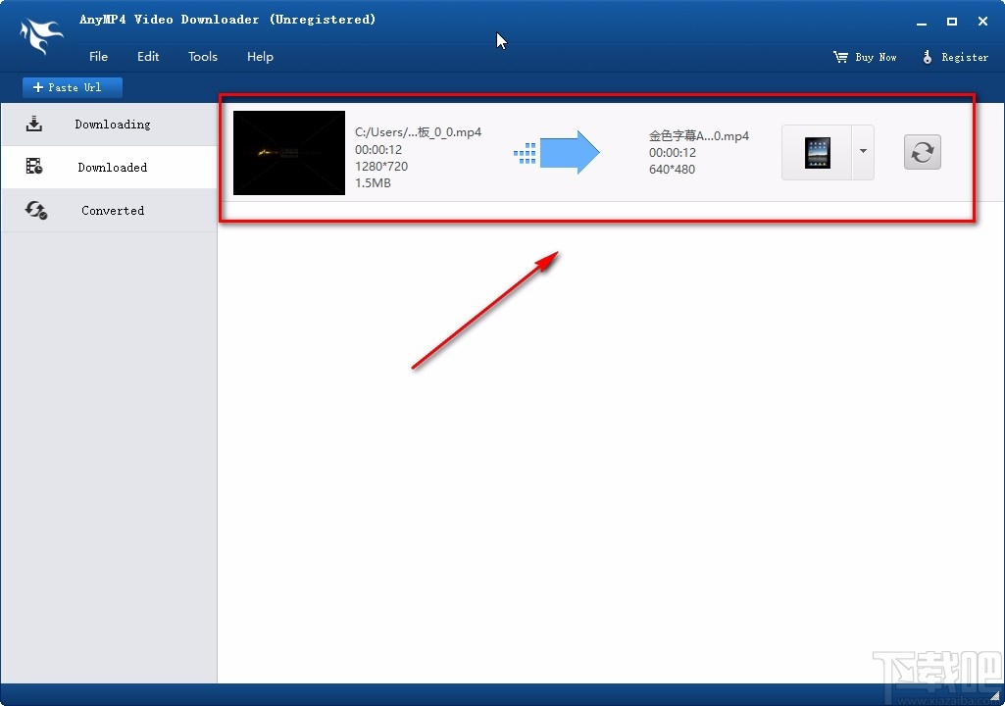Click the key icon next to Register
This screenshot has height=706, width=1005.
[927, 57]
